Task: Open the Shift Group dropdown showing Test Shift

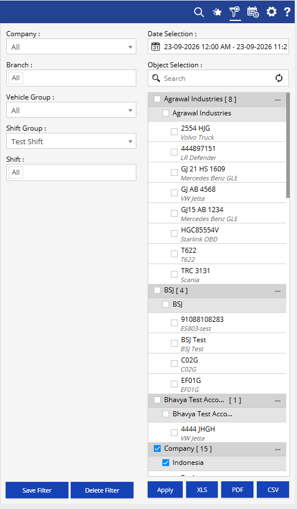Action: pos(71,141)
